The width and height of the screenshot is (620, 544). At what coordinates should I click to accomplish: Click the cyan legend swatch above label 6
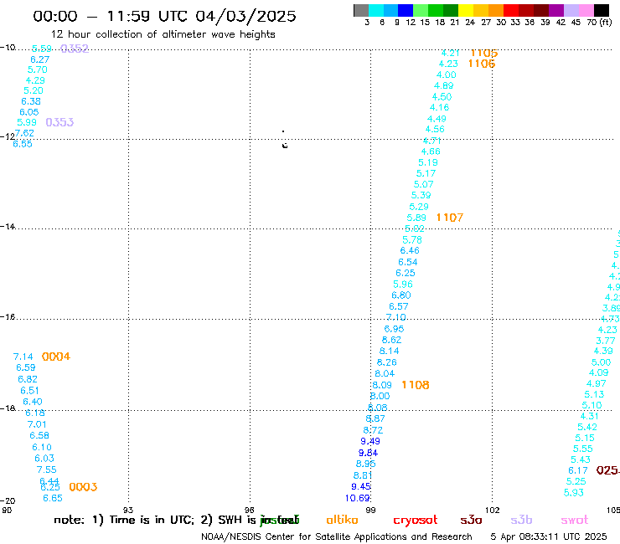click(376, 10)
